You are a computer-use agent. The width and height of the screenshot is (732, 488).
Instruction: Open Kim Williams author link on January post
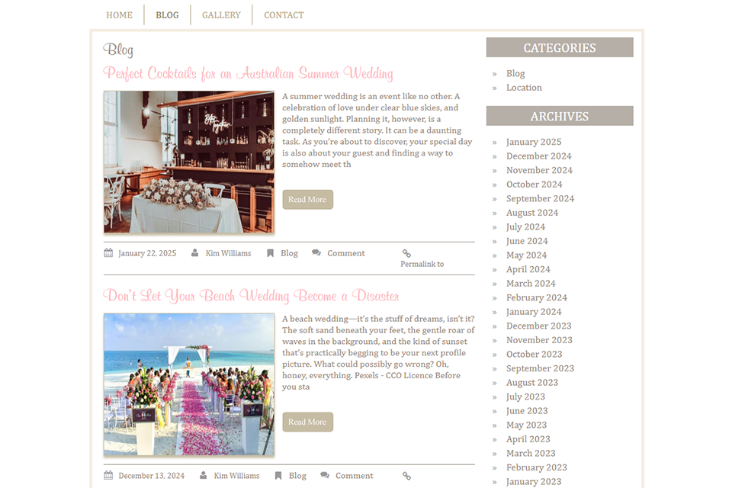[228, 253]
